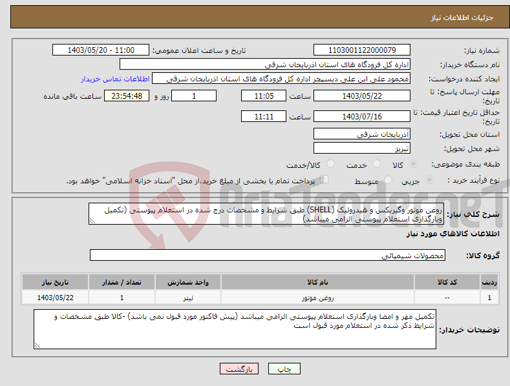510x386 pixels.
Task: Click the توضیحات خریدار text area
Action: pos(235,329)
